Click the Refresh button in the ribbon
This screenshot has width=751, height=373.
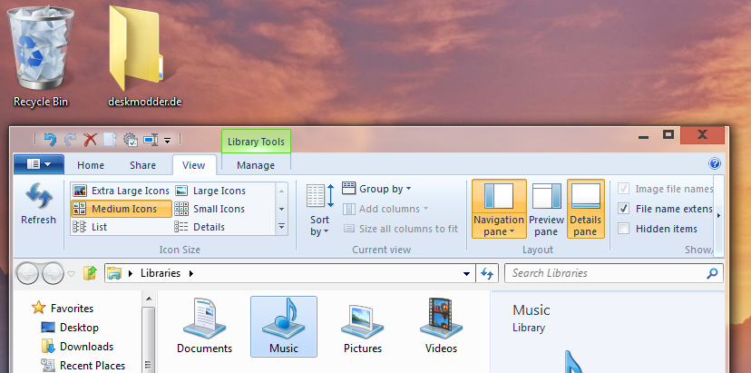tap(38, 204)
